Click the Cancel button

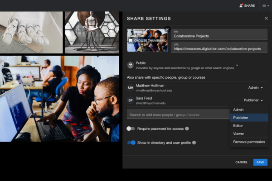[241, 162]
